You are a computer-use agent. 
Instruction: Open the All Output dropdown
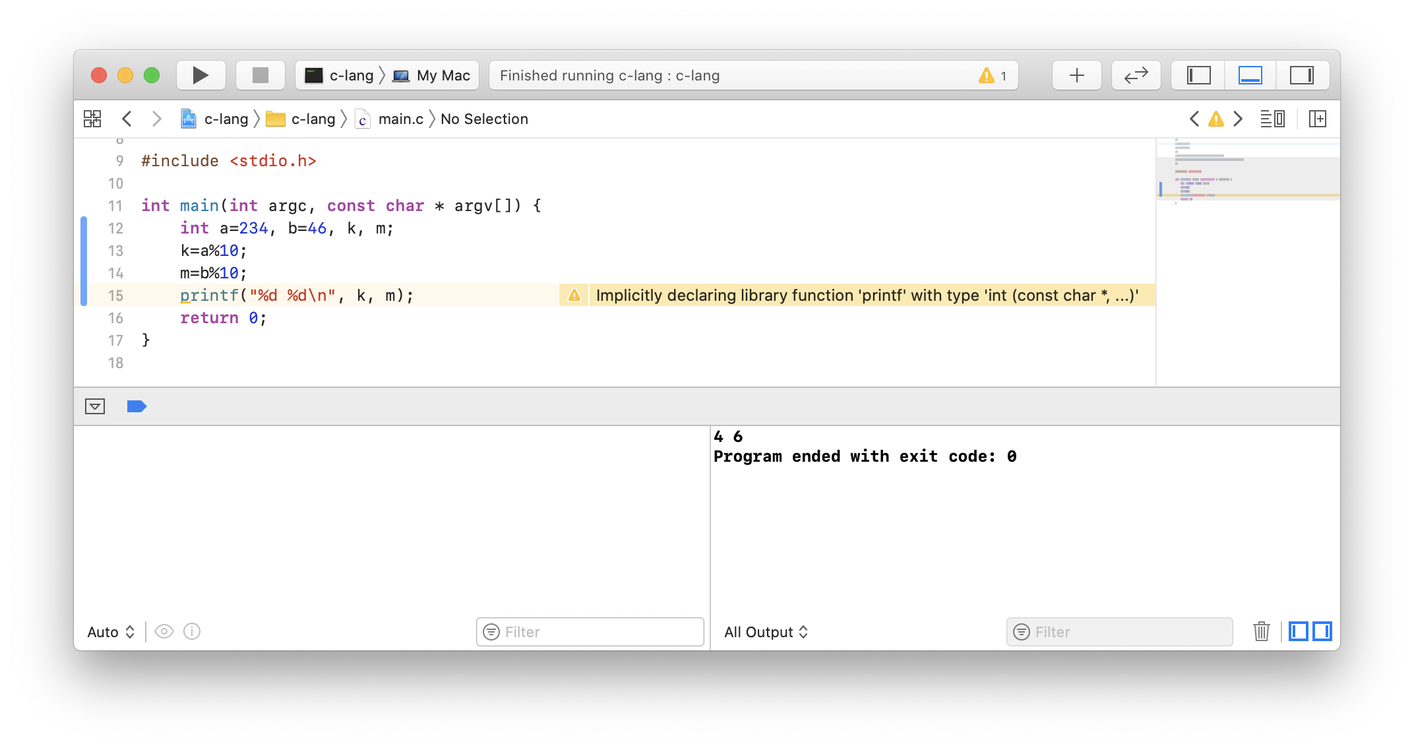point(766,632)
